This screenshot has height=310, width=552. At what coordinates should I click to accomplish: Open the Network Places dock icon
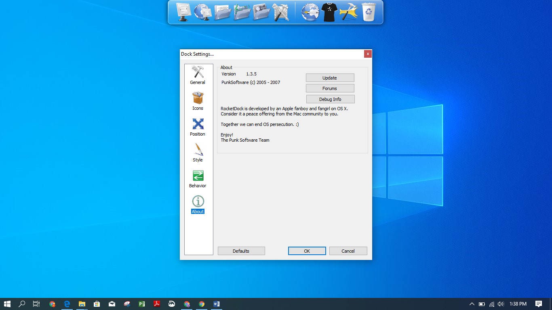coord(203,12)
